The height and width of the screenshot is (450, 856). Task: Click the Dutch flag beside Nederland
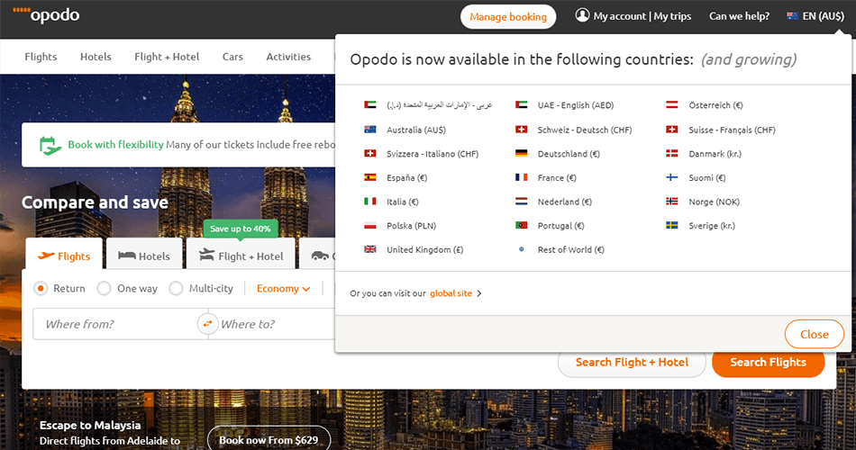pos(522,202)
